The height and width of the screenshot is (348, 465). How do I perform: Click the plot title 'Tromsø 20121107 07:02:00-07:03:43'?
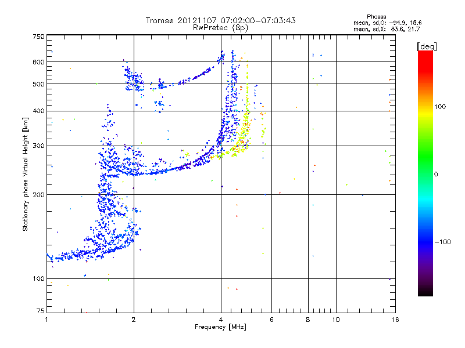click(x=220, y=20)
